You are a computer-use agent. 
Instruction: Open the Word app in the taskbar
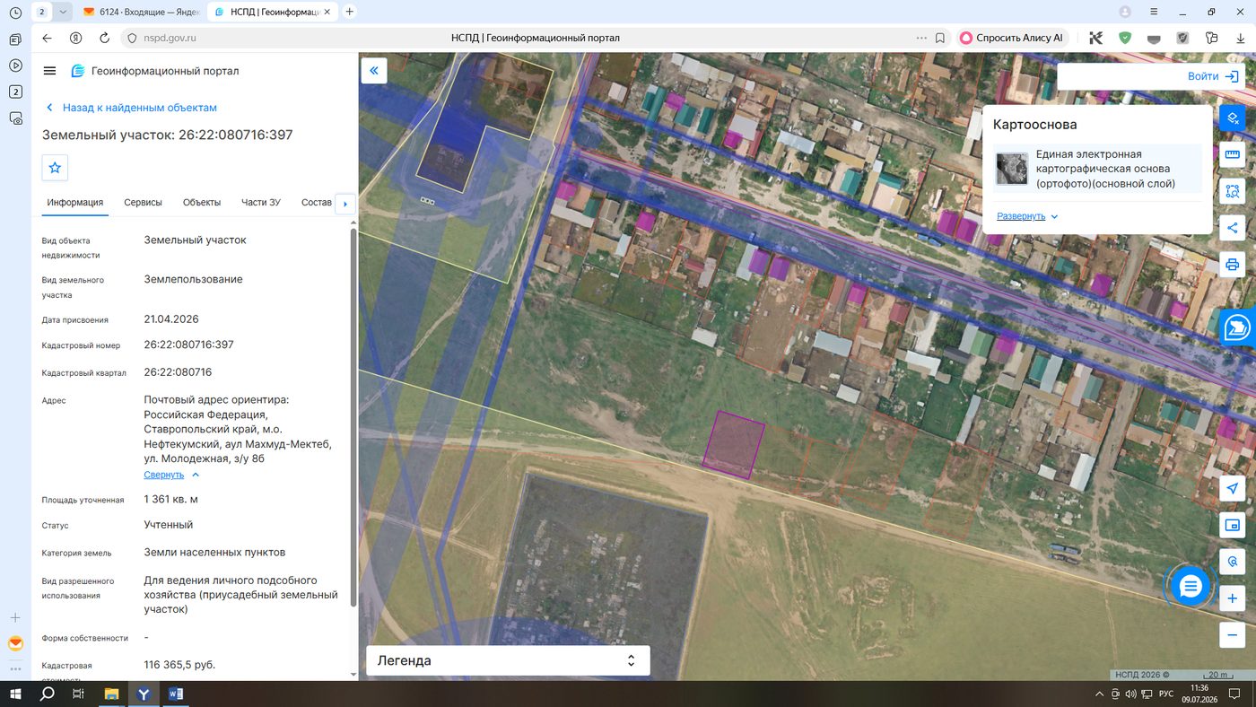(176, 694)
